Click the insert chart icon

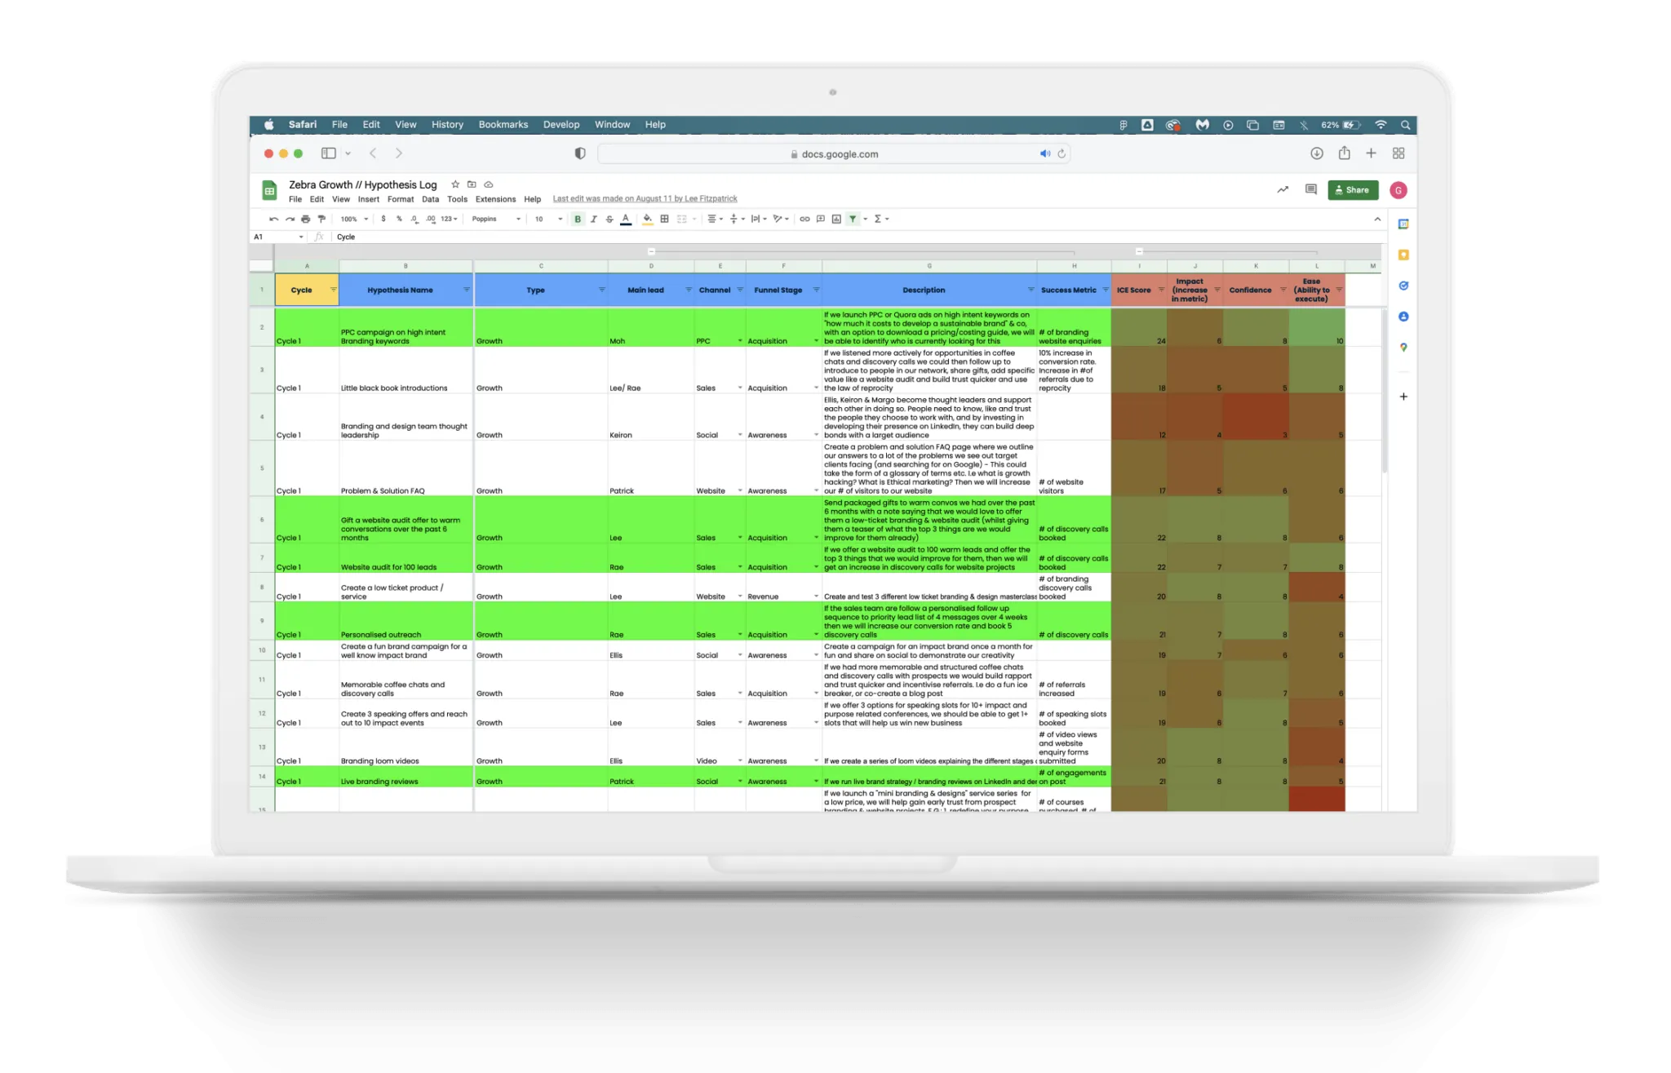836,219
